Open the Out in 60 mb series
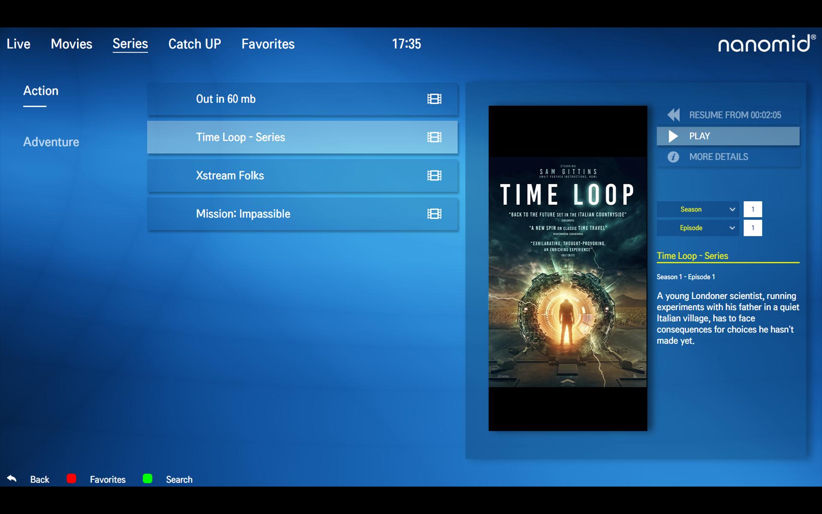 click(302, 99)
